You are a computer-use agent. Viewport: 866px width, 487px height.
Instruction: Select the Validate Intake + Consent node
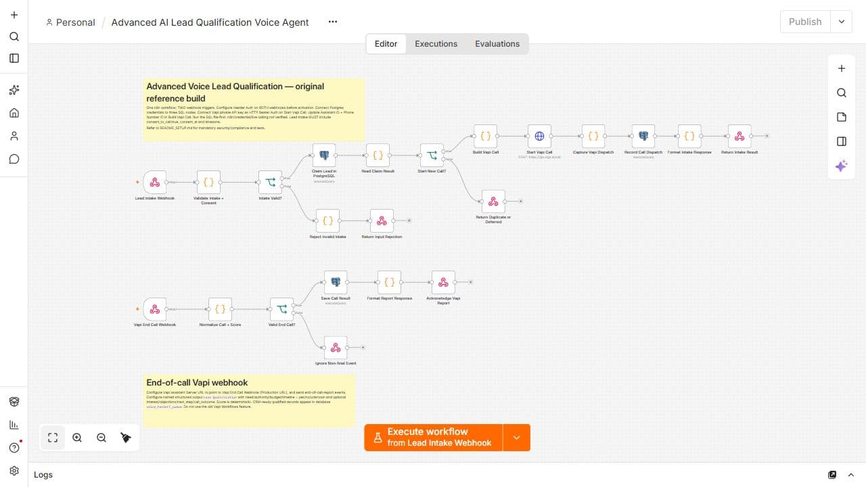[x=209, y=182]
